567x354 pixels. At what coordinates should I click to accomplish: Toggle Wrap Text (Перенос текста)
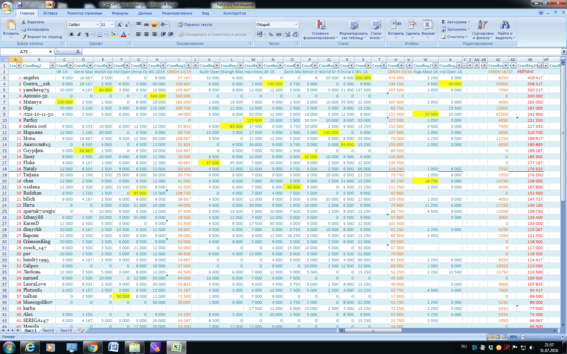[195, 25]
